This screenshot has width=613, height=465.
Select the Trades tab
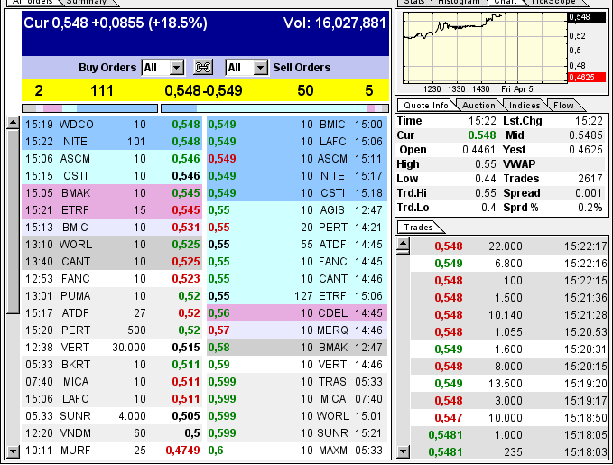(418, 228)
